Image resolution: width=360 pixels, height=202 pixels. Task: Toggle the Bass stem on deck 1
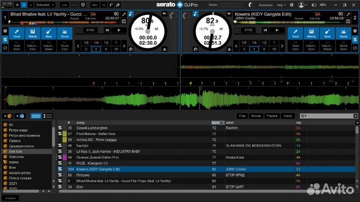click(x=48, y=33)
